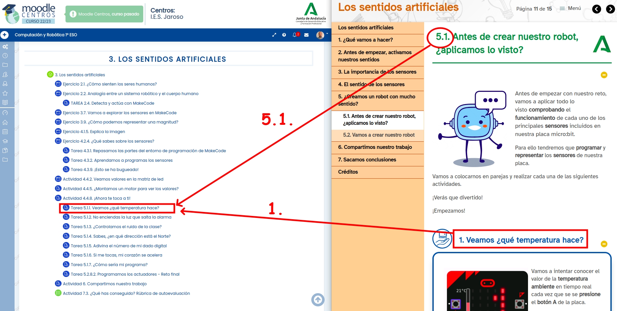617x311 pixels.
Task: Open 'Actividad 4.4.8. ¡Ahora te toca a ti!'
Action: tap(97, 198)
